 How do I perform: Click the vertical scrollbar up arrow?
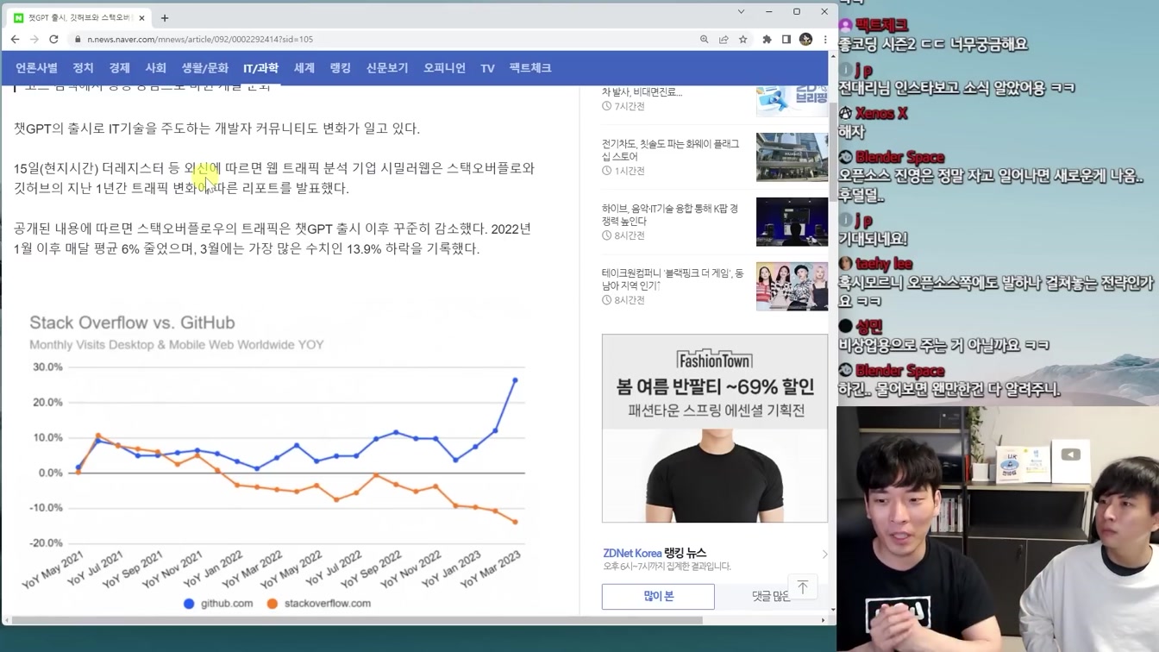832,56
